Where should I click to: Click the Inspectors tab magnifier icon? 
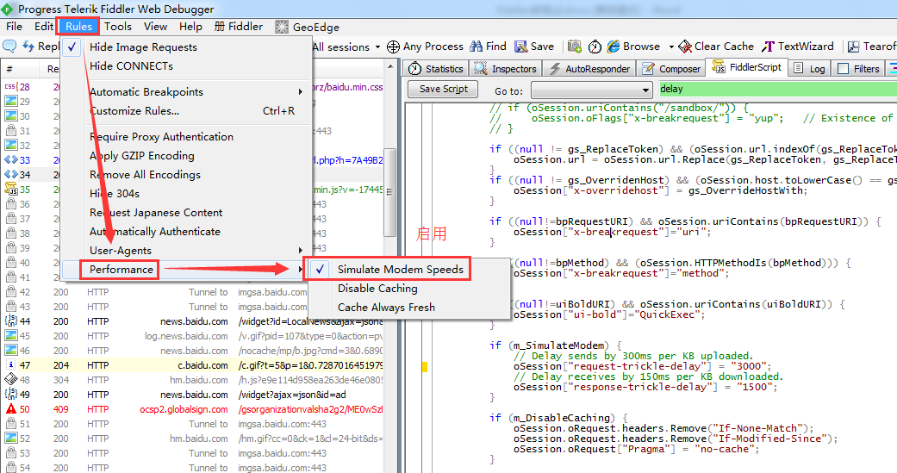[x=480, y=69]
